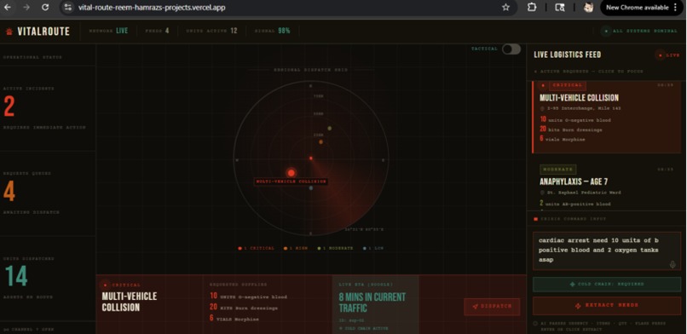The width and height of the screenshot is (687, 334).
Task: Click the Multi-Vehicle Collision label on radar
Action: [291, 181]
